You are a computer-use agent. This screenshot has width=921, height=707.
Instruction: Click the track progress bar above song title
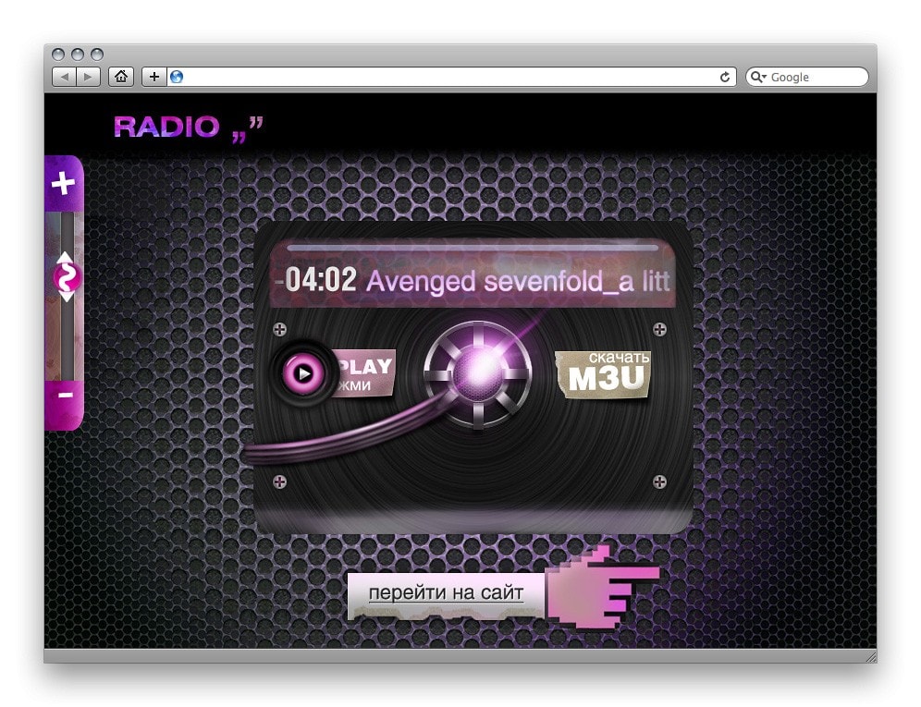point(472,248)
